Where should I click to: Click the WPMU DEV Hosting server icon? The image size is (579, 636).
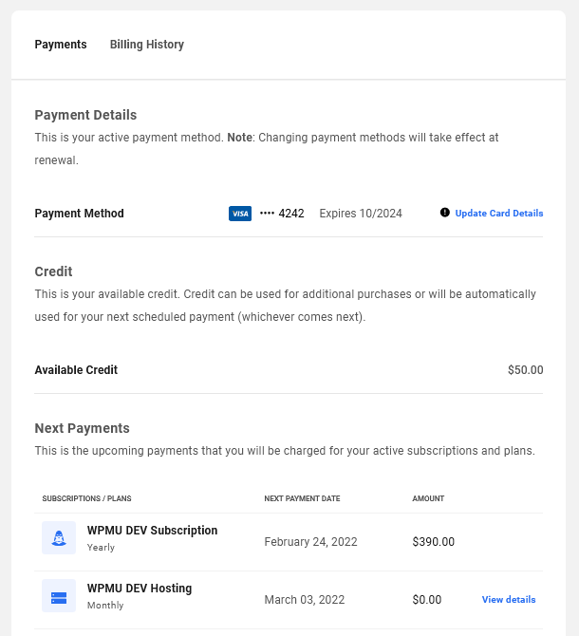(x=59, y=596)
